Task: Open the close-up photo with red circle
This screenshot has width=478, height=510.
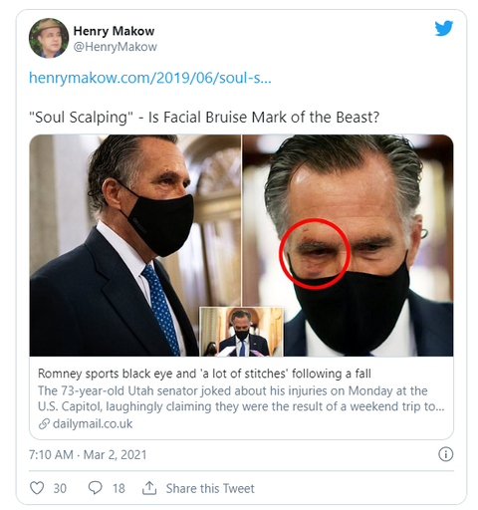Action: click(x=348, y=245)
